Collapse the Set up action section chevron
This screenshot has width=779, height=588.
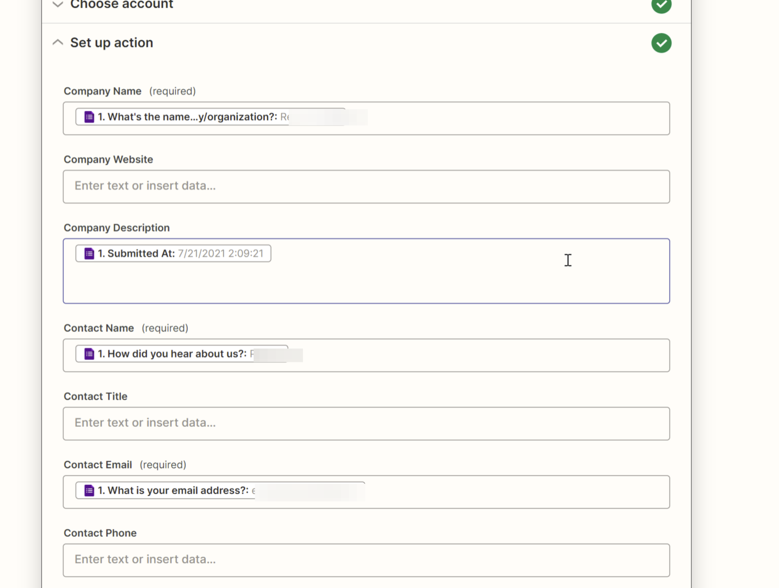click(x=58, y=43)
